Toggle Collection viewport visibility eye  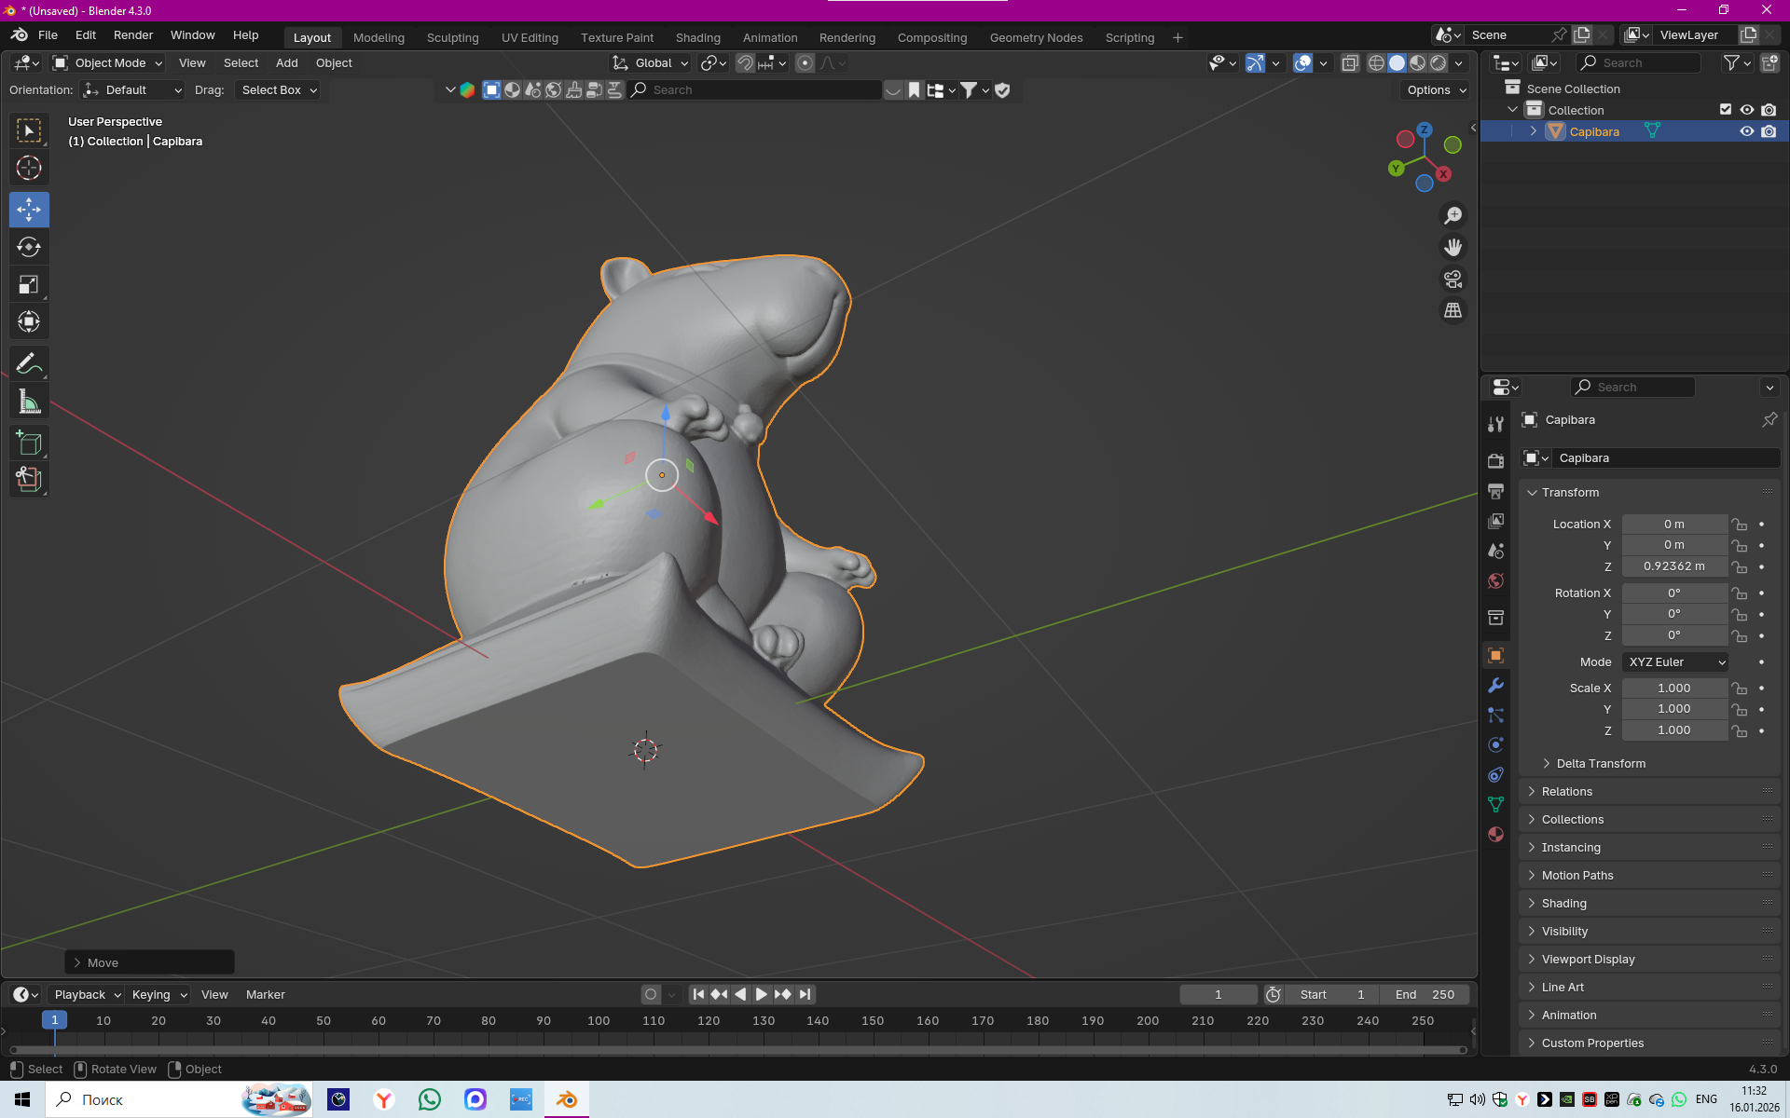[1747, 110]
